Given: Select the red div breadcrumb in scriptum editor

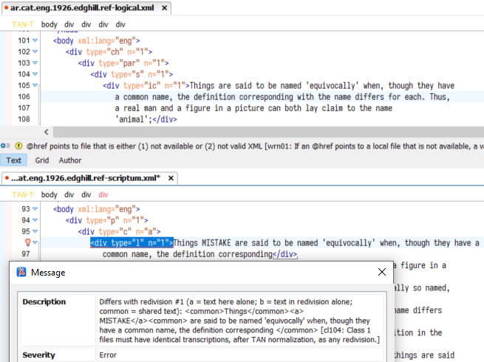Looking at the screenshot, I should click(103, 195).
